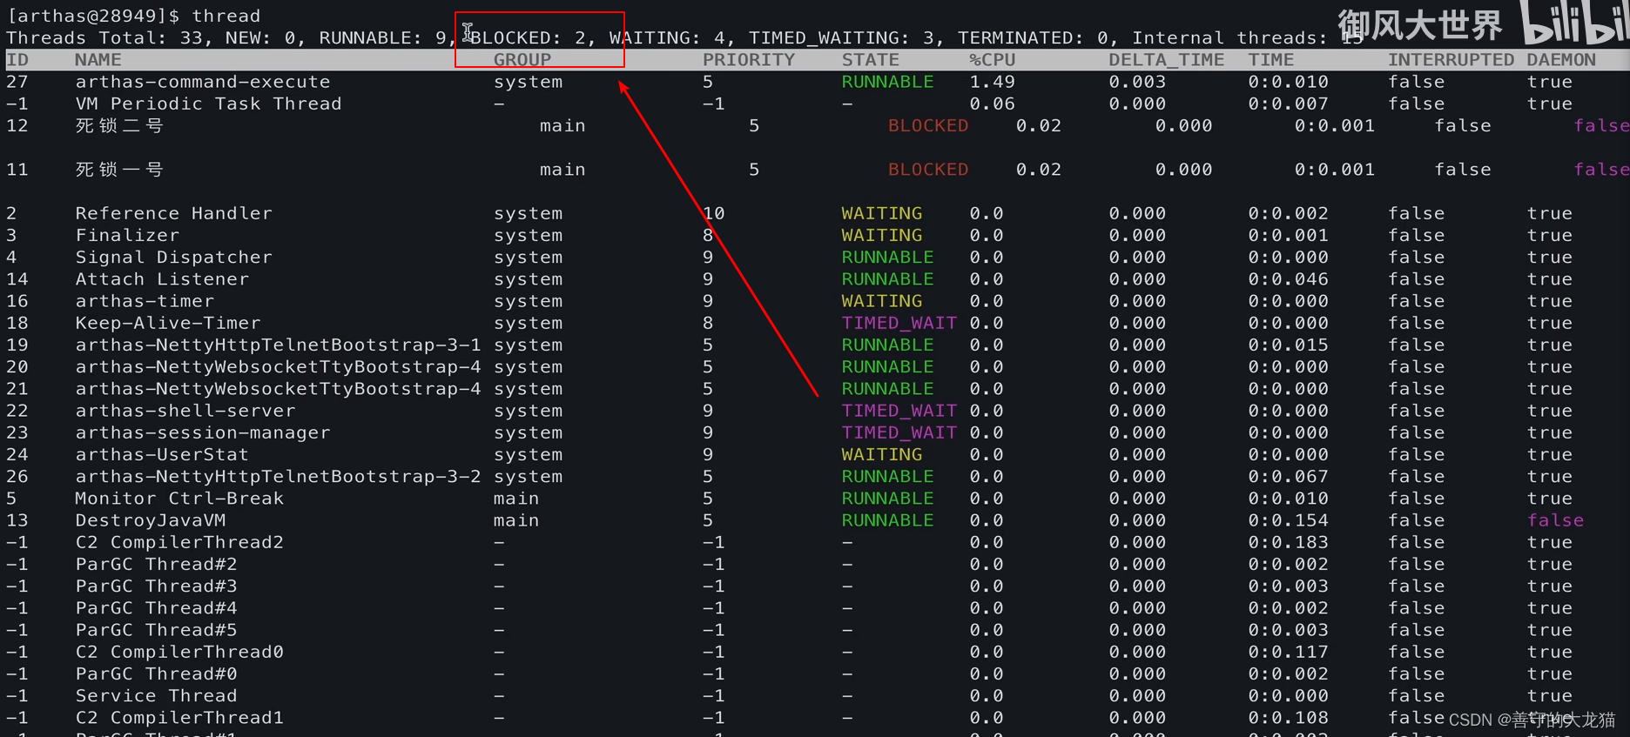
Task: Select Monitor Ctrl-Break thread name
Action: 179,499
